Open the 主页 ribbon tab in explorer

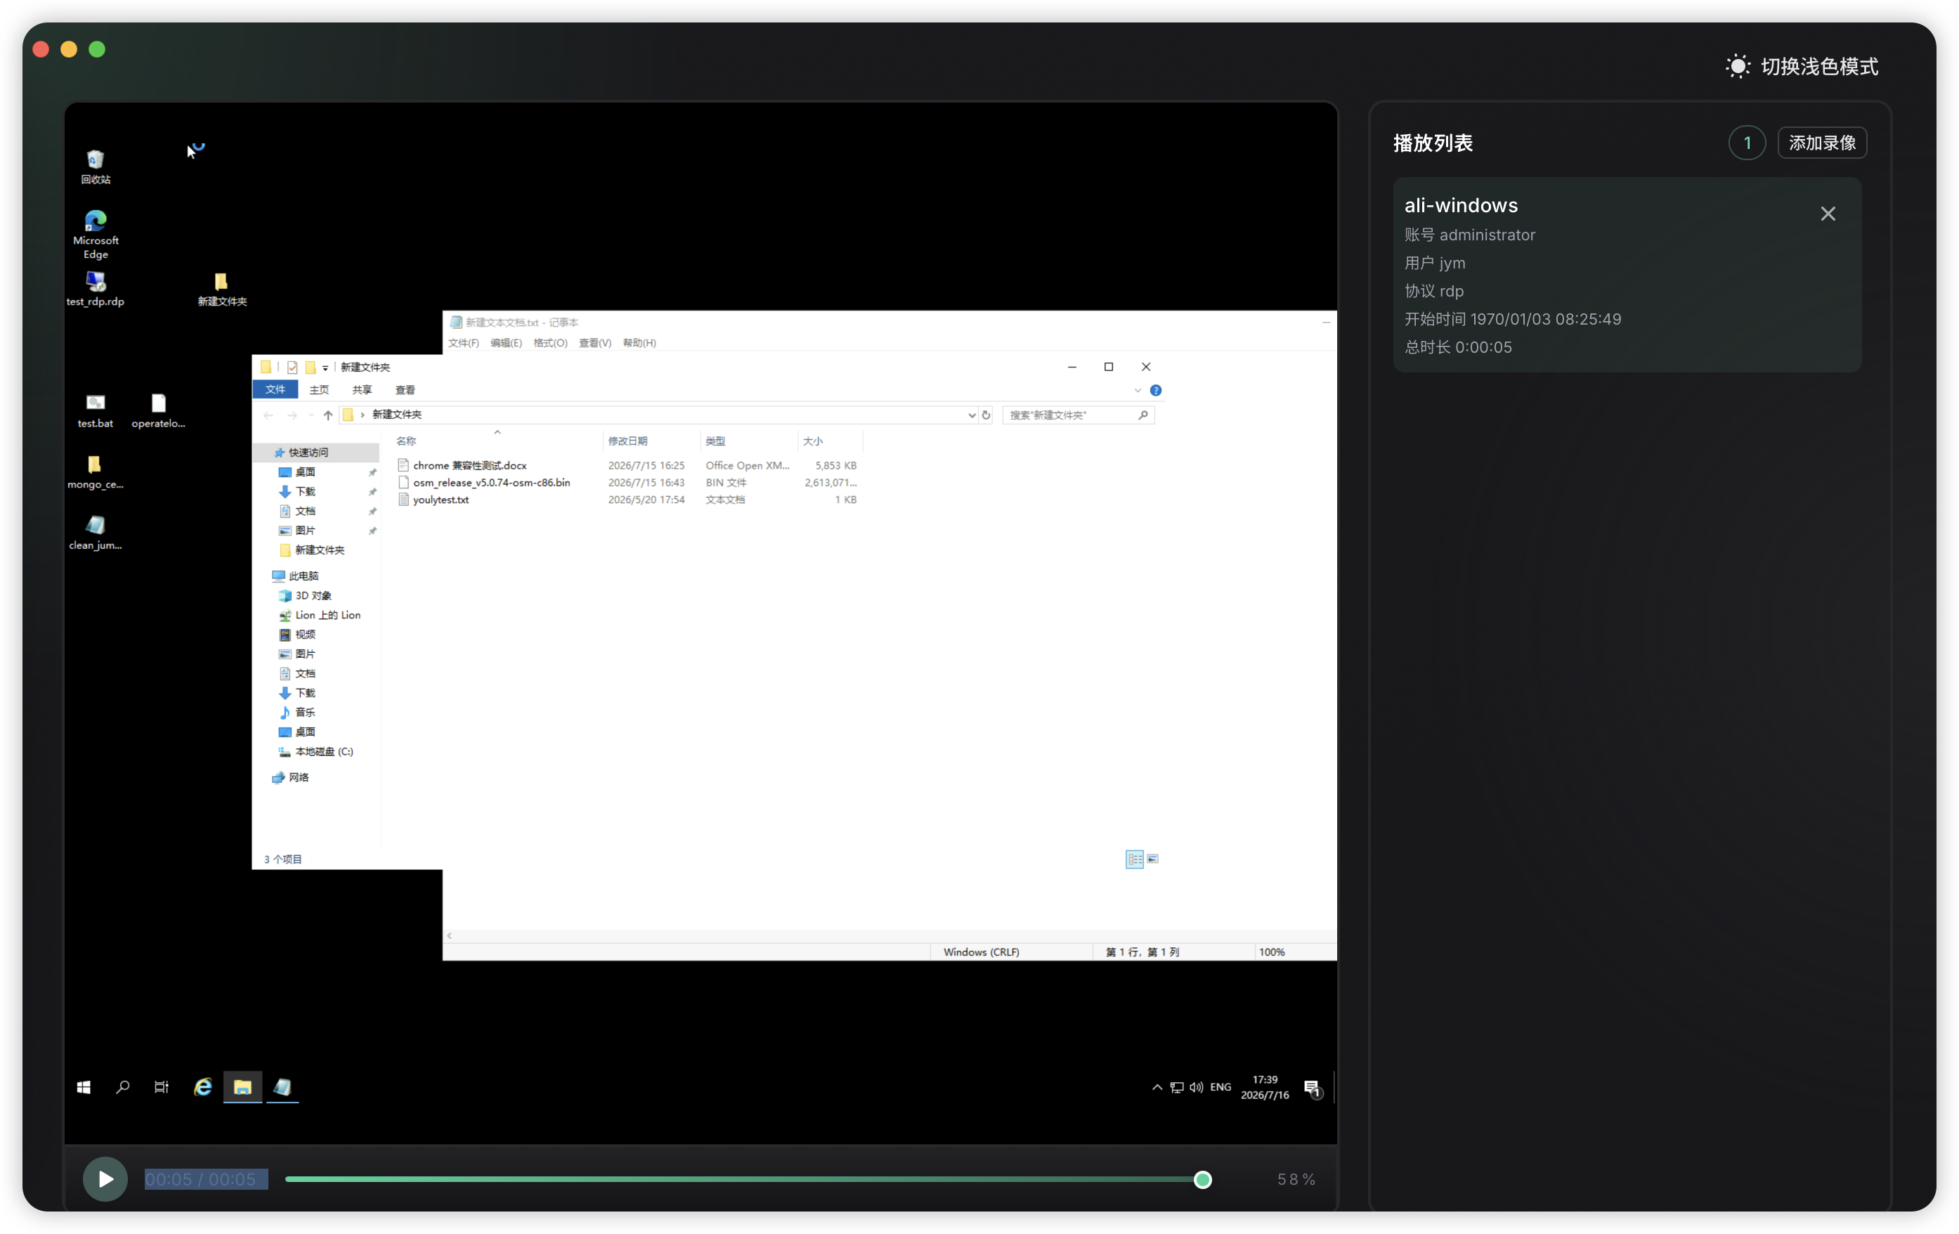click(319, 389)
